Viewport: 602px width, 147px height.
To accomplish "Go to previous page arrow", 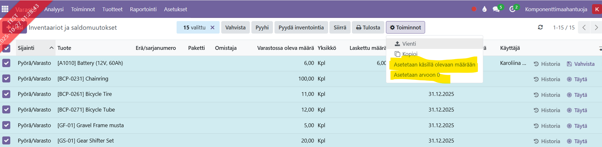I will click(584, 27).
